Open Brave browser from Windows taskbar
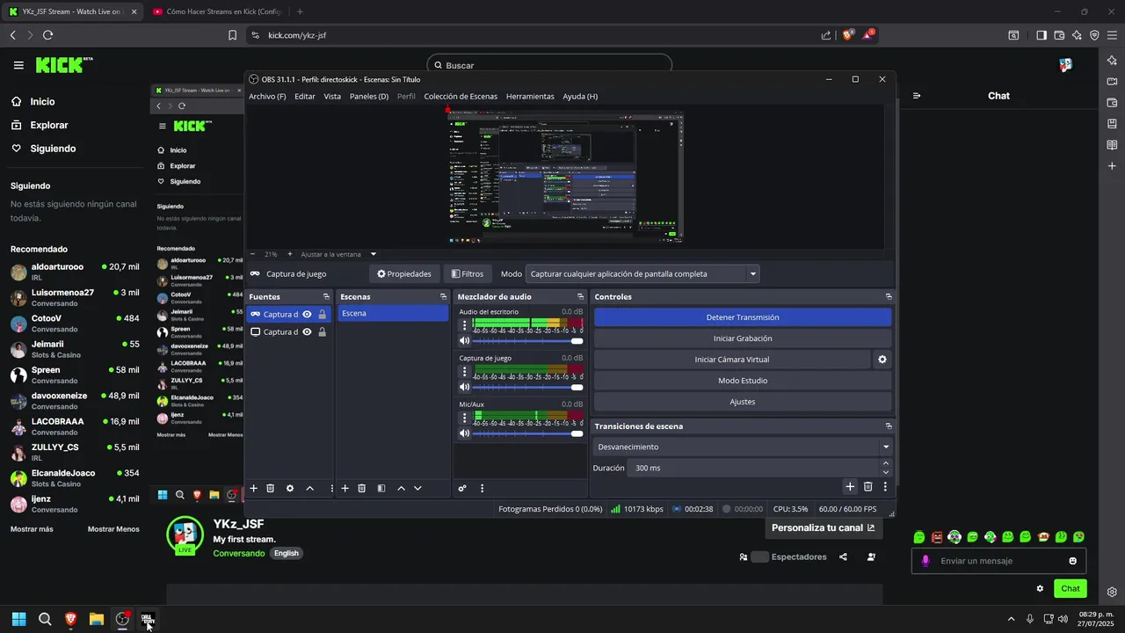The height and width of the screenshot is (633, 1125). 70,619
